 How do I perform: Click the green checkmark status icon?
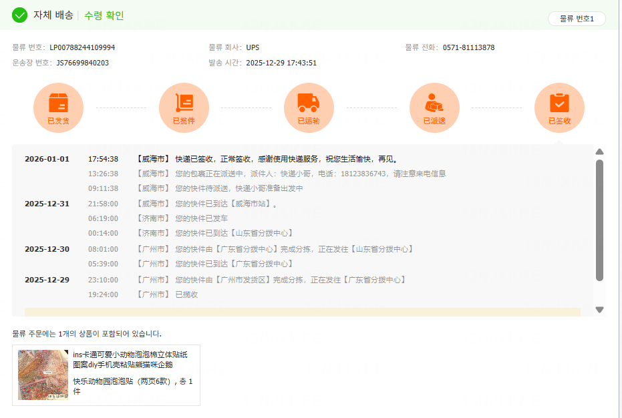[20, 15]
